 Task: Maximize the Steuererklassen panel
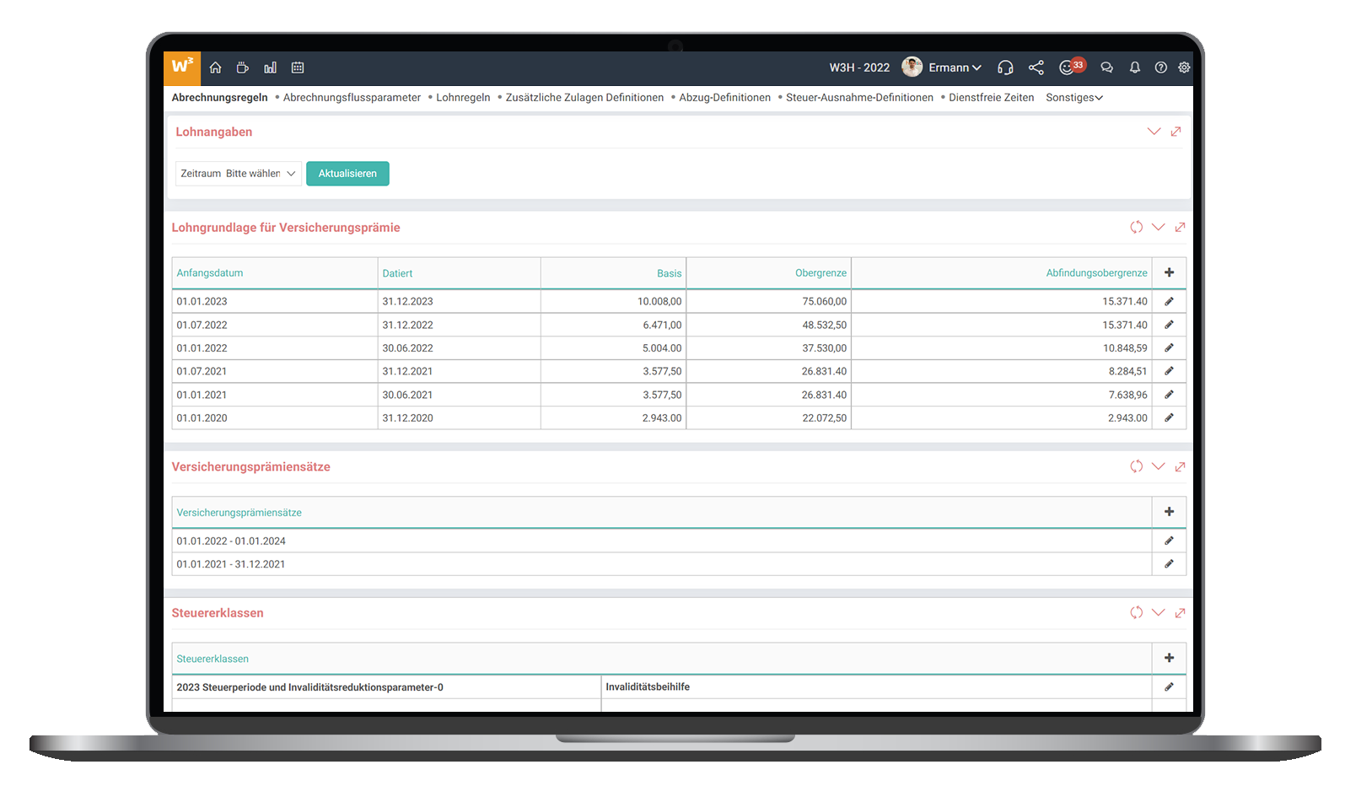pos(1180,613)
